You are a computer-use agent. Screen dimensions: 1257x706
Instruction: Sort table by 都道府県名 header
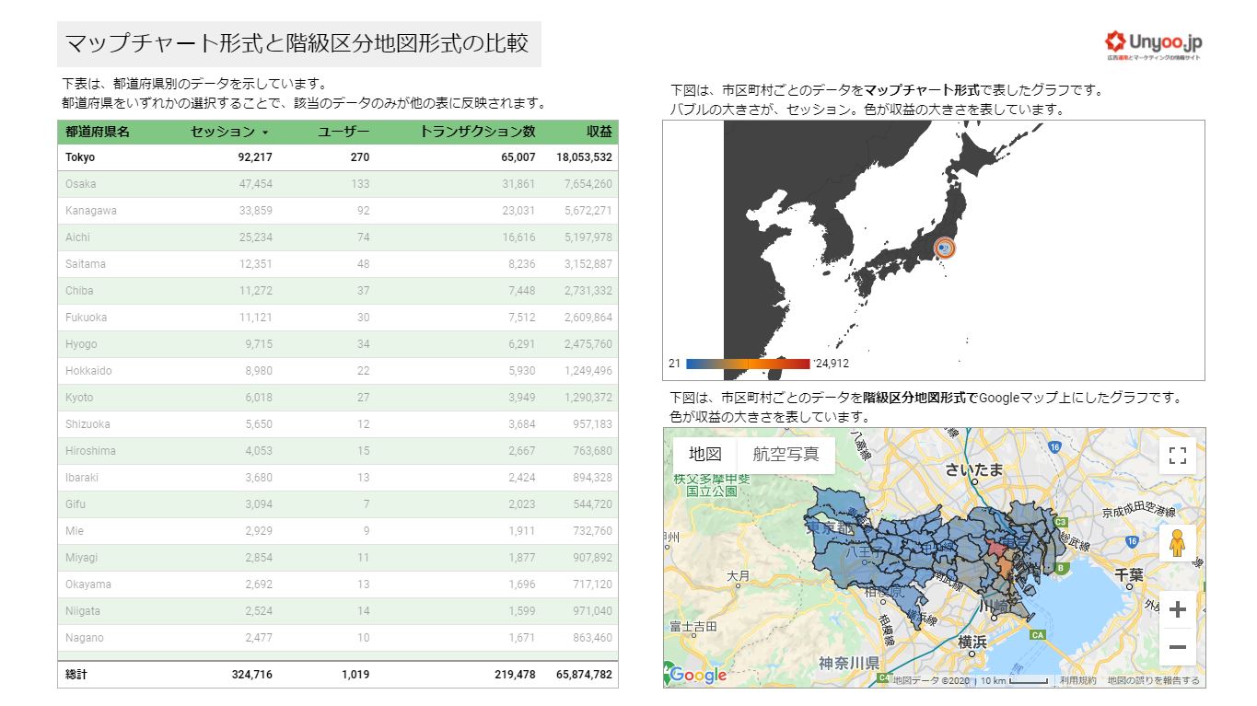[98, 132]
